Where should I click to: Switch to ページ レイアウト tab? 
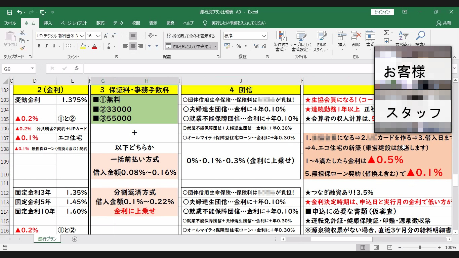click(x=74, y=23)
